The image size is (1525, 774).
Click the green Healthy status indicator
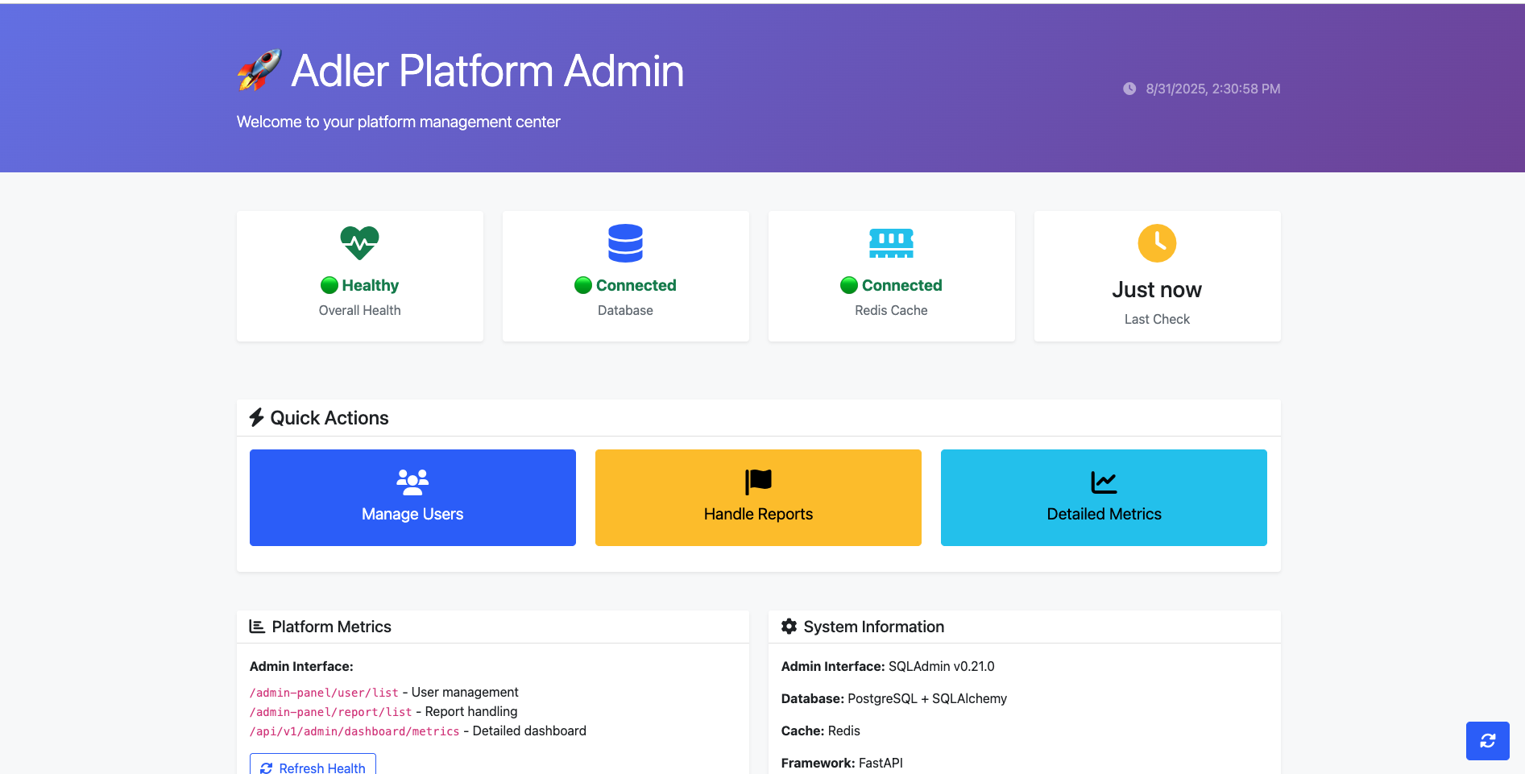360,285
